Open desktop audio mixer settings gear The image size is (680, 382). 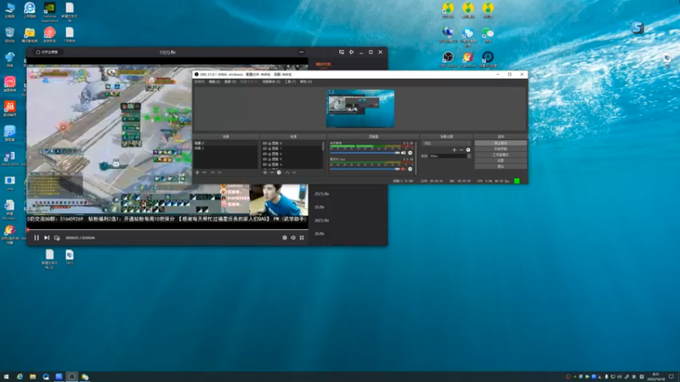click(411, 153)
